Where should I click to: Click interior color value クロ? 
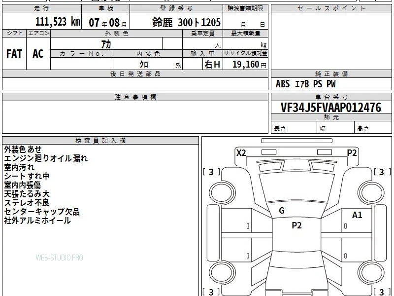pyautogui.click(x=144, y=64)
